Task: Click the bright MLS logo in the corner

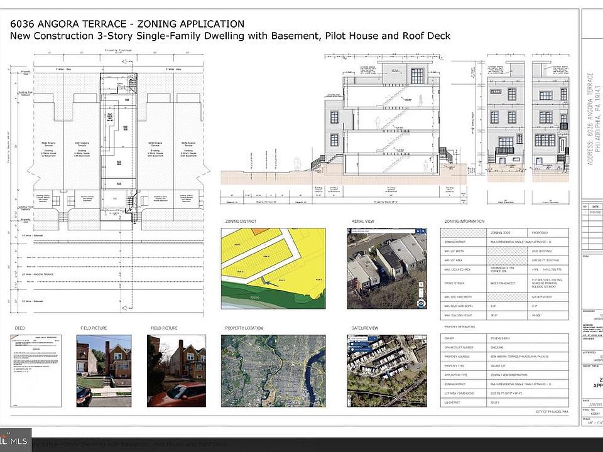Action: [x=14, y=441]
